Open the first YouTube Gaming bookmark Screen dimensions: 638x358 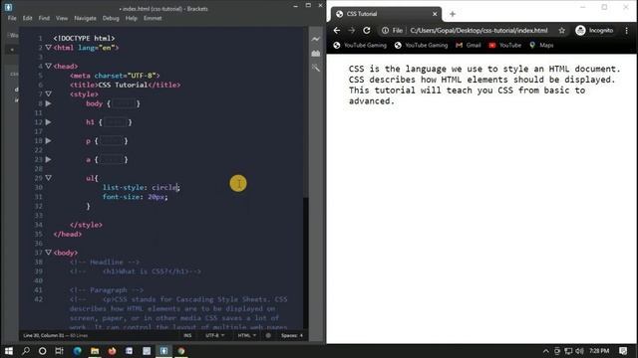click(360, 46)
